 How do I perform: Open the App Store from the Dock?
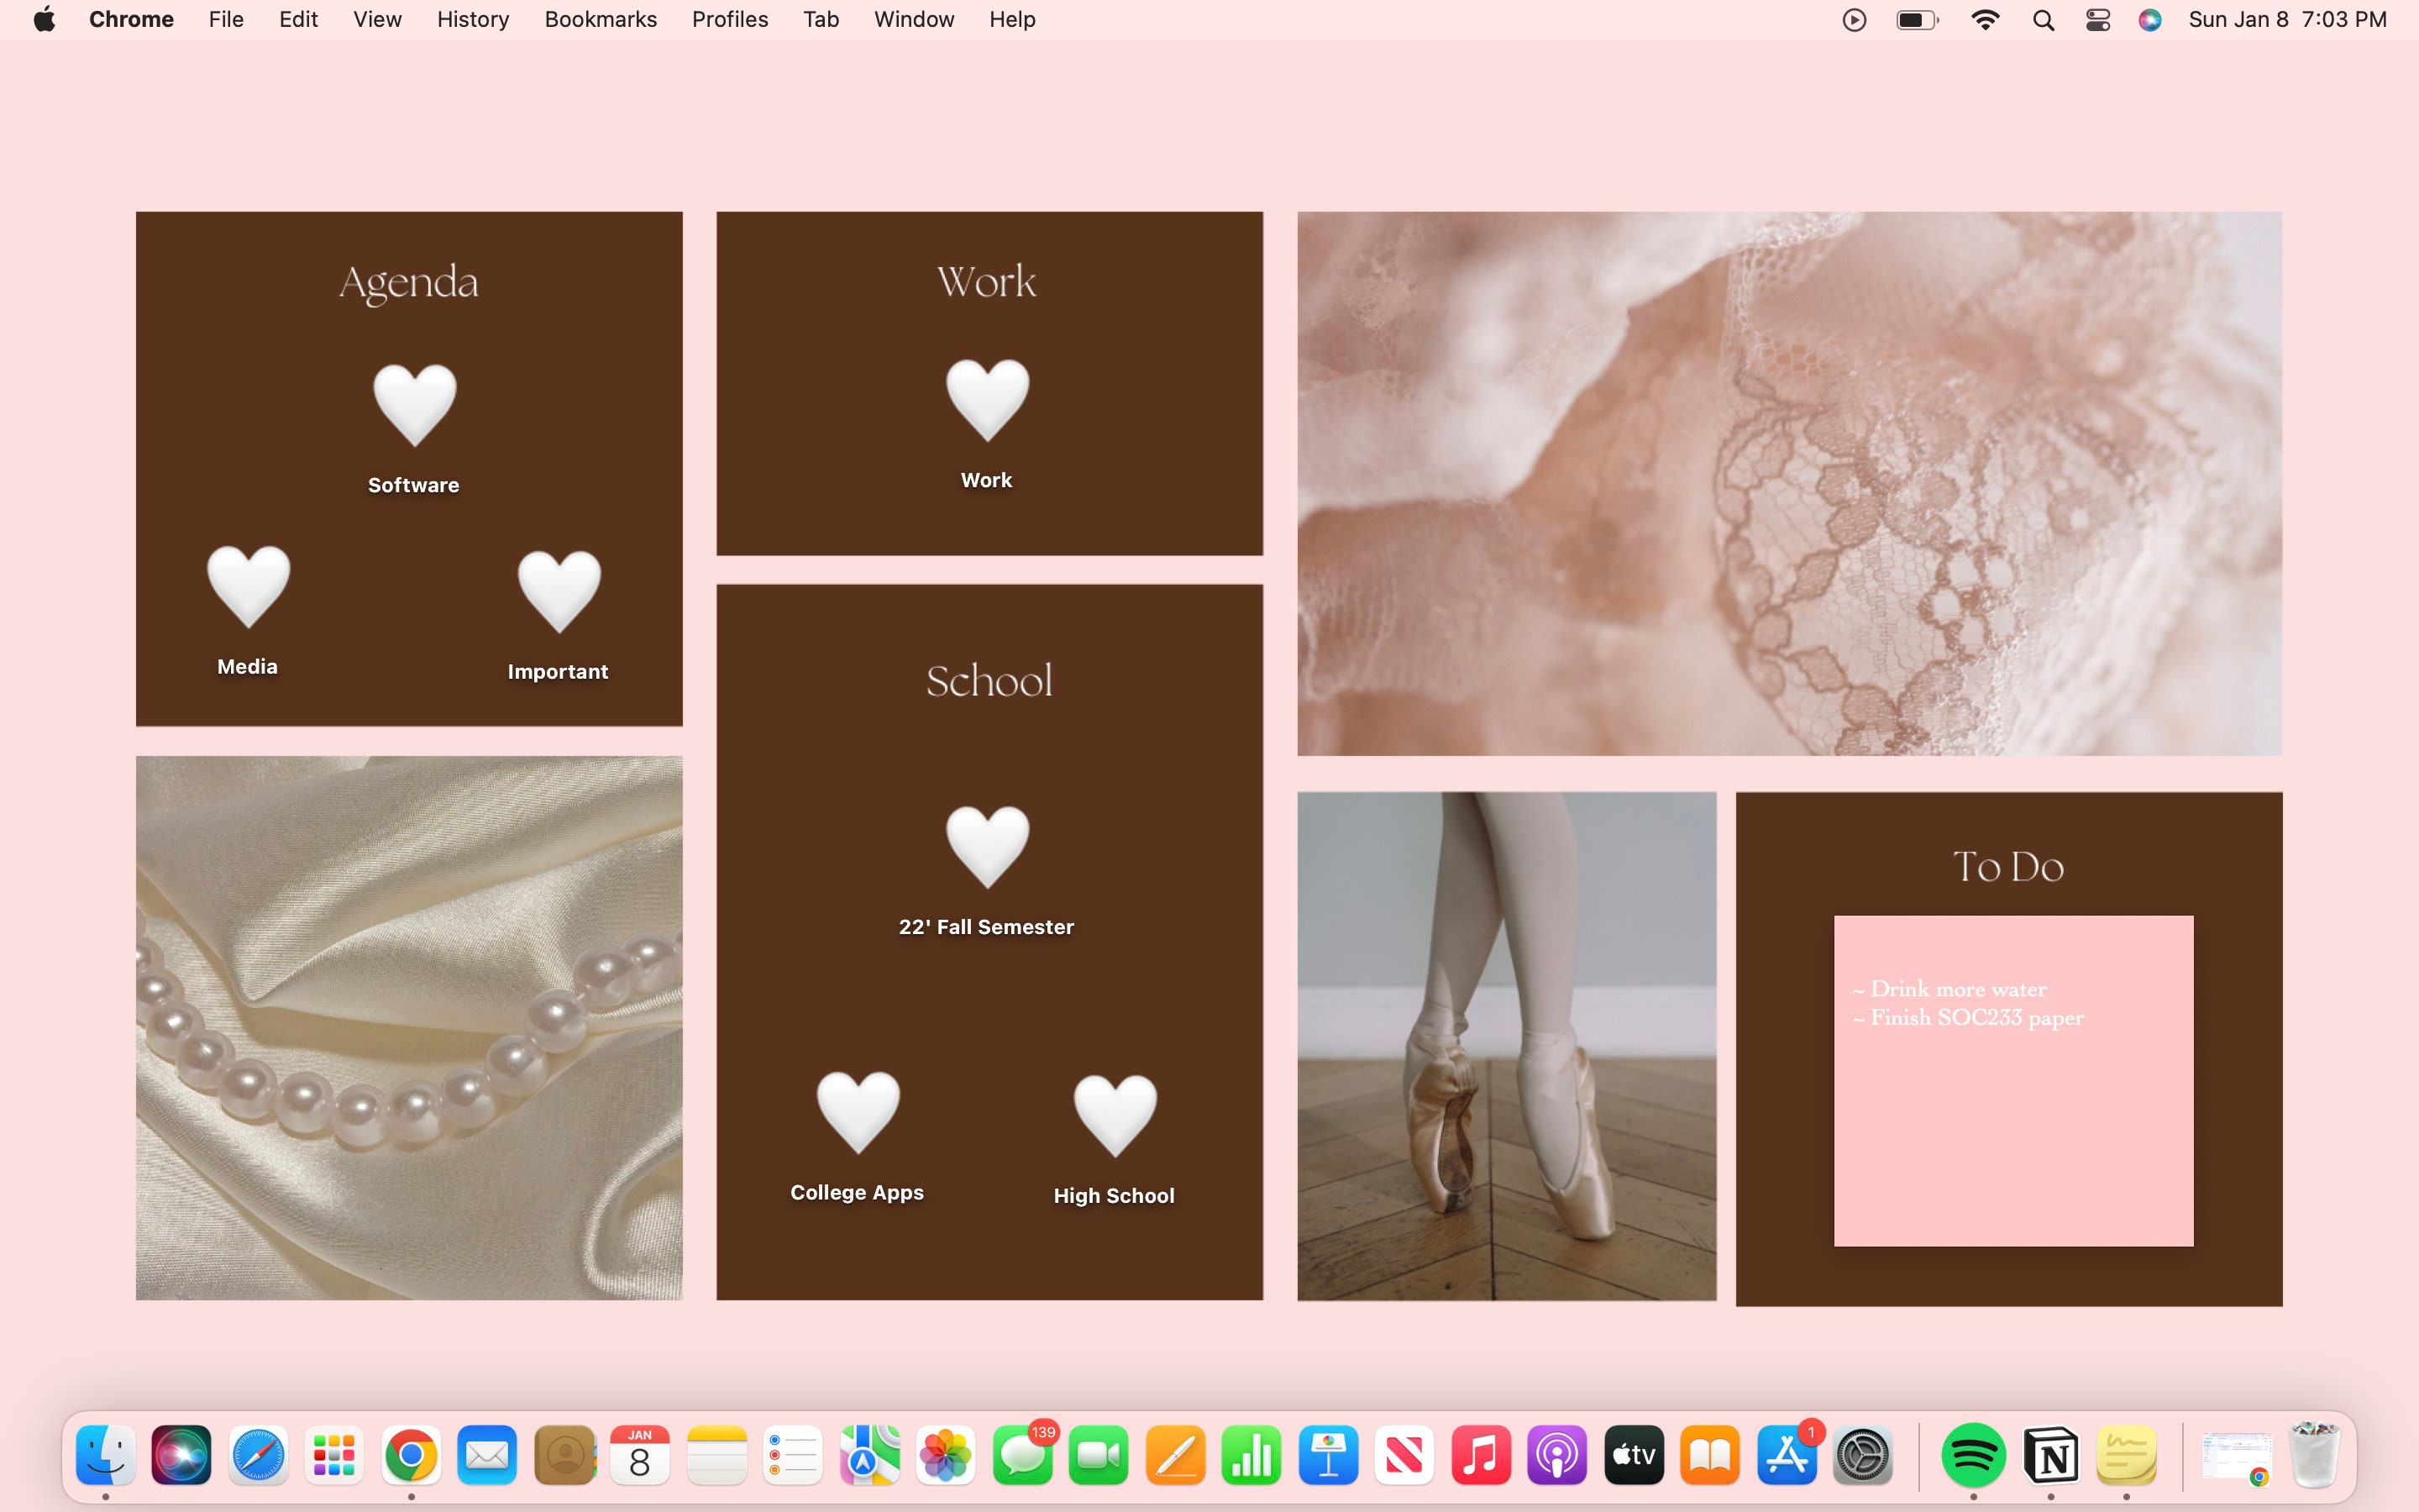tap(1788, 1455)
